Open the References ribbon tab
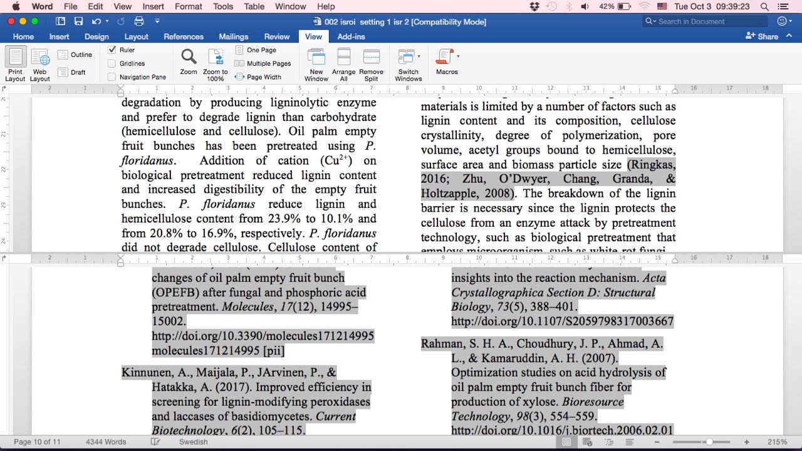This screenshot has height=451, width=802. (184, 36)
